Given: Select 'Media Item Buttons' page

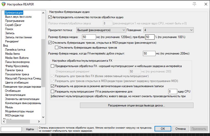Looking at the screenshot, I should click(x=17, y=58).
